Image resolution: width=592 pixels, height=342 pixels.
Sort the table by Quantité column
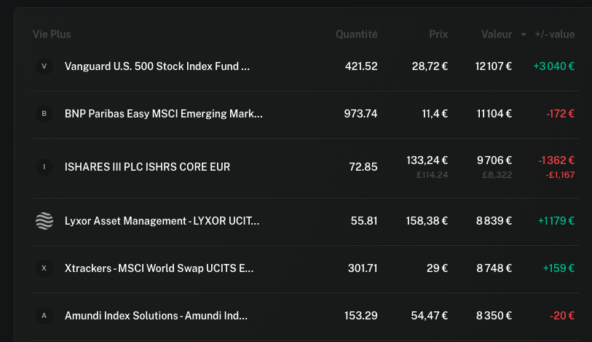coord(356,34)
